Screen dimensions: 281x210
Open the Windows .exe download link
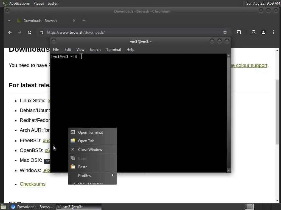(46, 170)
